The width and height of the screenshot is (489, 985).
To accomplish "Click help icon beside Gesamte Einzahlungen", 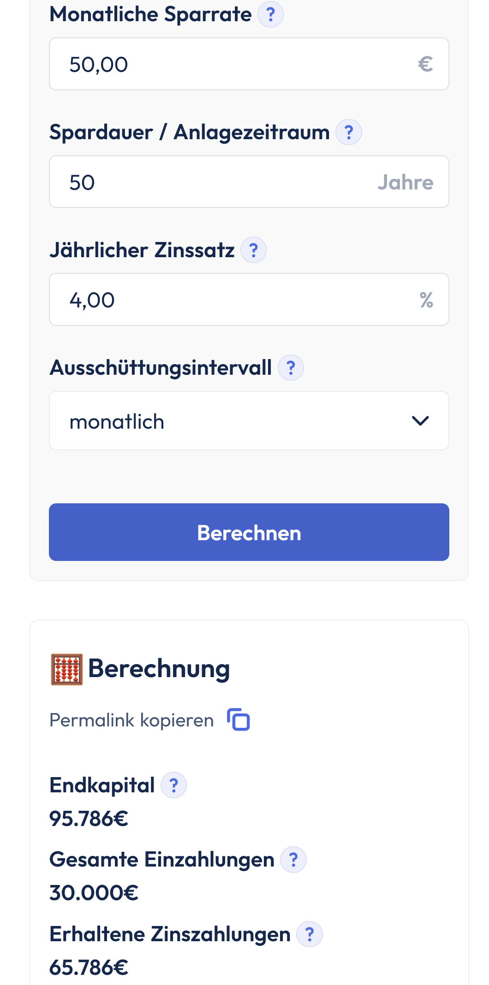I will click(x=293, y=860).
